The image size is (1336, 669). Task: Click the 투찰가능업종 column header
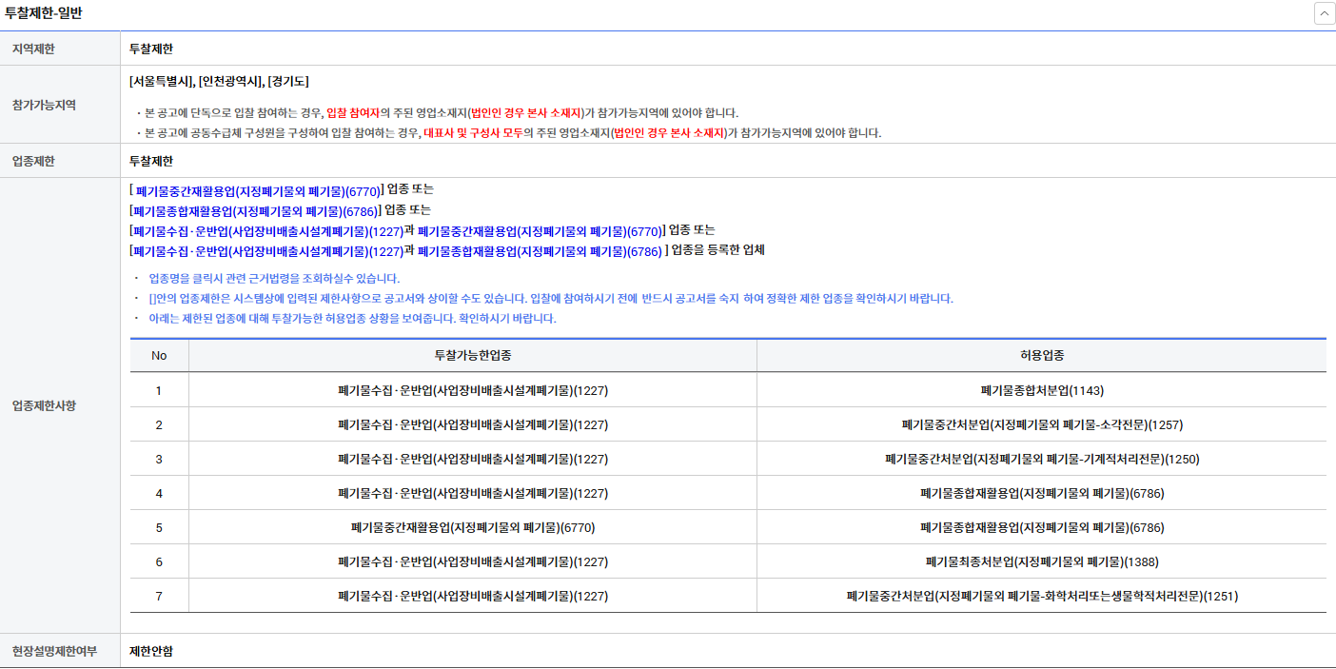click(472, 355)
